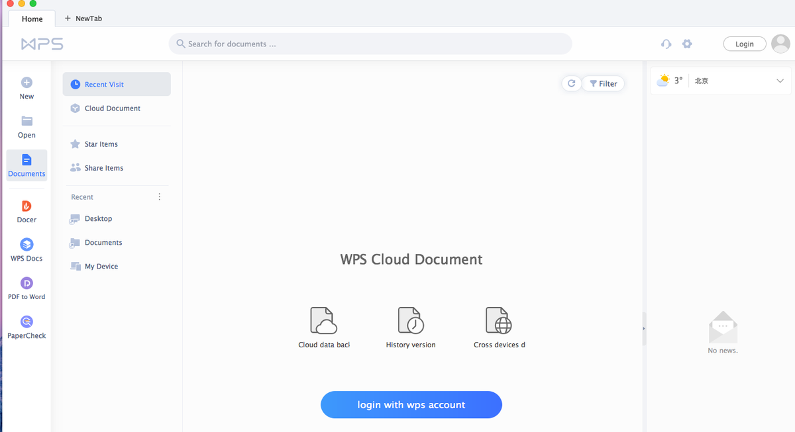Click the Login button
Screen dimensions: 795x432
(x=745, y=44)
